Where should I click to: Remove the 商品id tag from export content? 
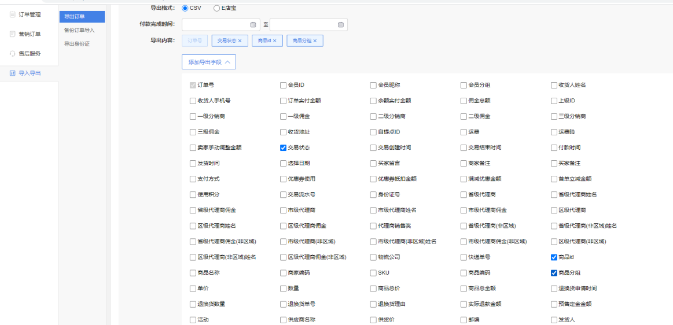coord(275,41)
